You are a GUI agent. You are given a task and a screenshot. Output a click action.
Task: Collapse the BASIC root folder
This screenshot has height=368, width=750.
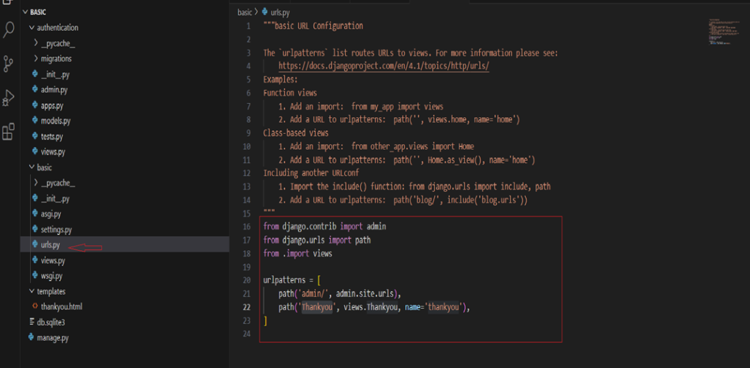pyautogui.click(x=26, y=12)
